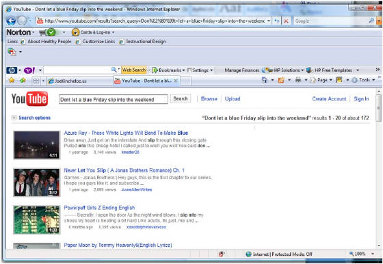The width and height of the screenshot is (383, 264).
Task: Open the Settings toolbar menu
Action: click(x=200, y=70)
